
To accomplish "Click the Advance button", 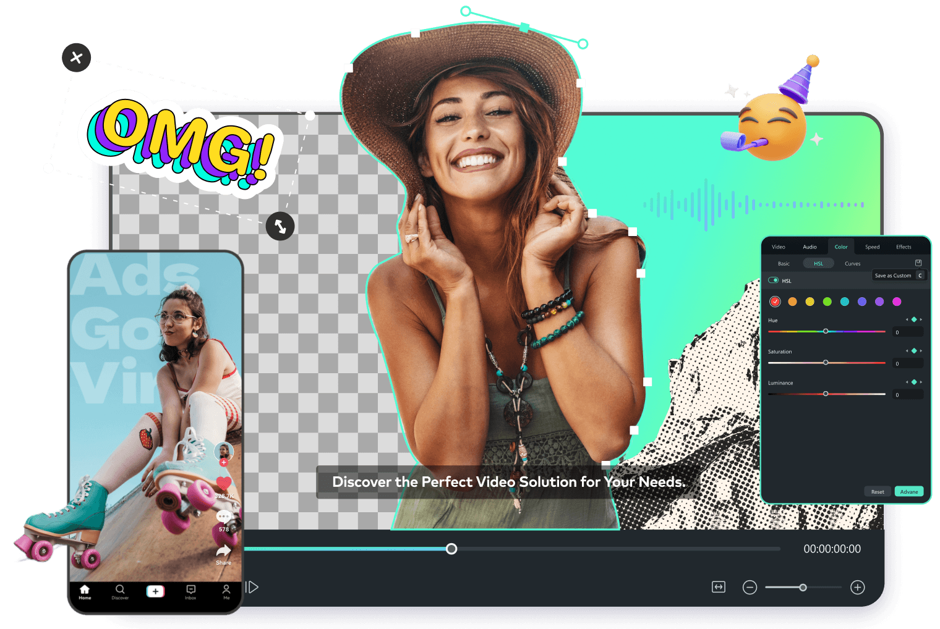I will coord(909,492).
